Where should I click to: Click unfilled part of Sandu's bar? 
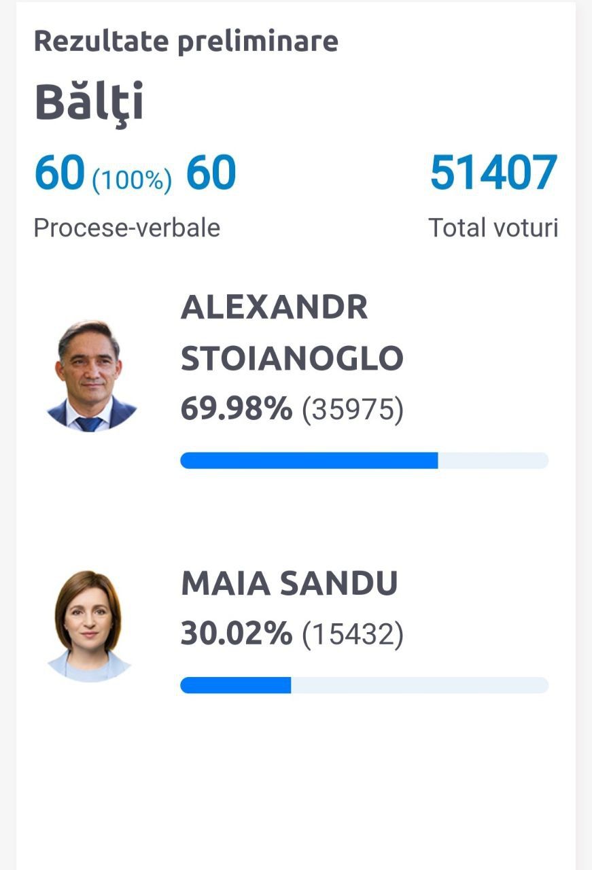(419, 685)
